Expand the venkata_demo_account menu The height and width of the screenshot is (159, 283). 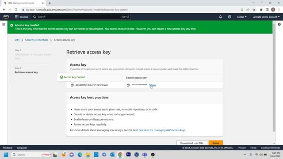click(x=266, y=17)
